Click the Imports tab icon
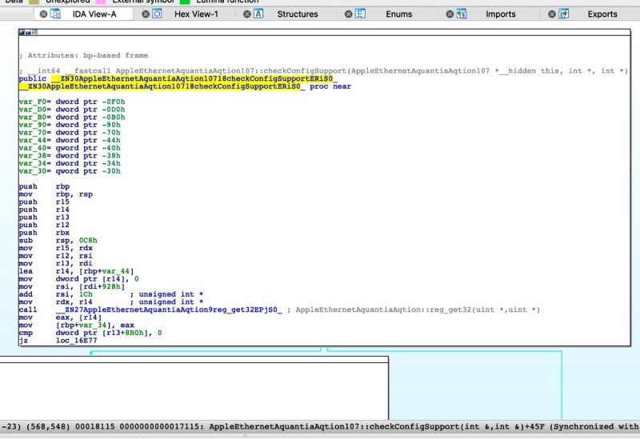Viewport: 640px width, 439px height. pos(462,14)
